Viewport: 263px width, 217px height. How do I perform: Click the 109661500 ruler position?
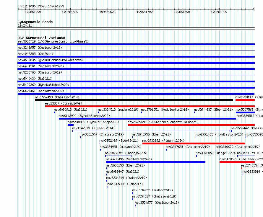click(70, 12)
